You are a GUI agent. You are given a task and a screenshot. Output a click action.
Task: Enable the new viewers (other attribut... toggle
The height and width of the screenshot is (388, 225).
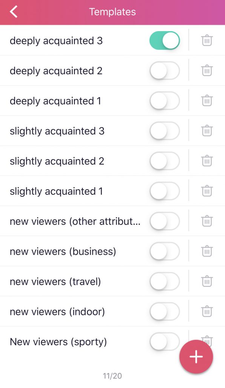coord(165,221)
